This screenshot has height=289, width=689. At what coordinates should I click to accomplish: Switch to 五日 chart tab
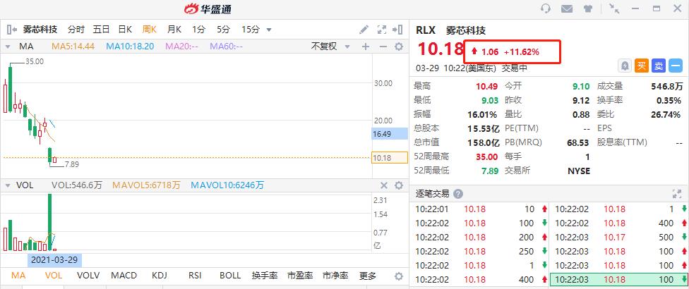101,30
